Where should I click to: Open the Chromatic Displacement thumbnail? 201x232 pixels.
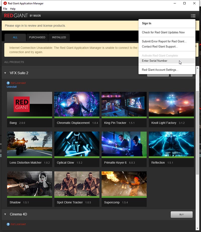coord(77,104)
